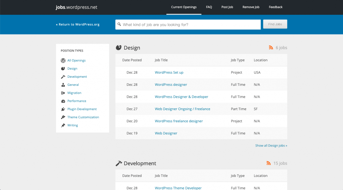Click the icon beside Theme Customization
Screen dimensions: 343x190
pos(63,117)
